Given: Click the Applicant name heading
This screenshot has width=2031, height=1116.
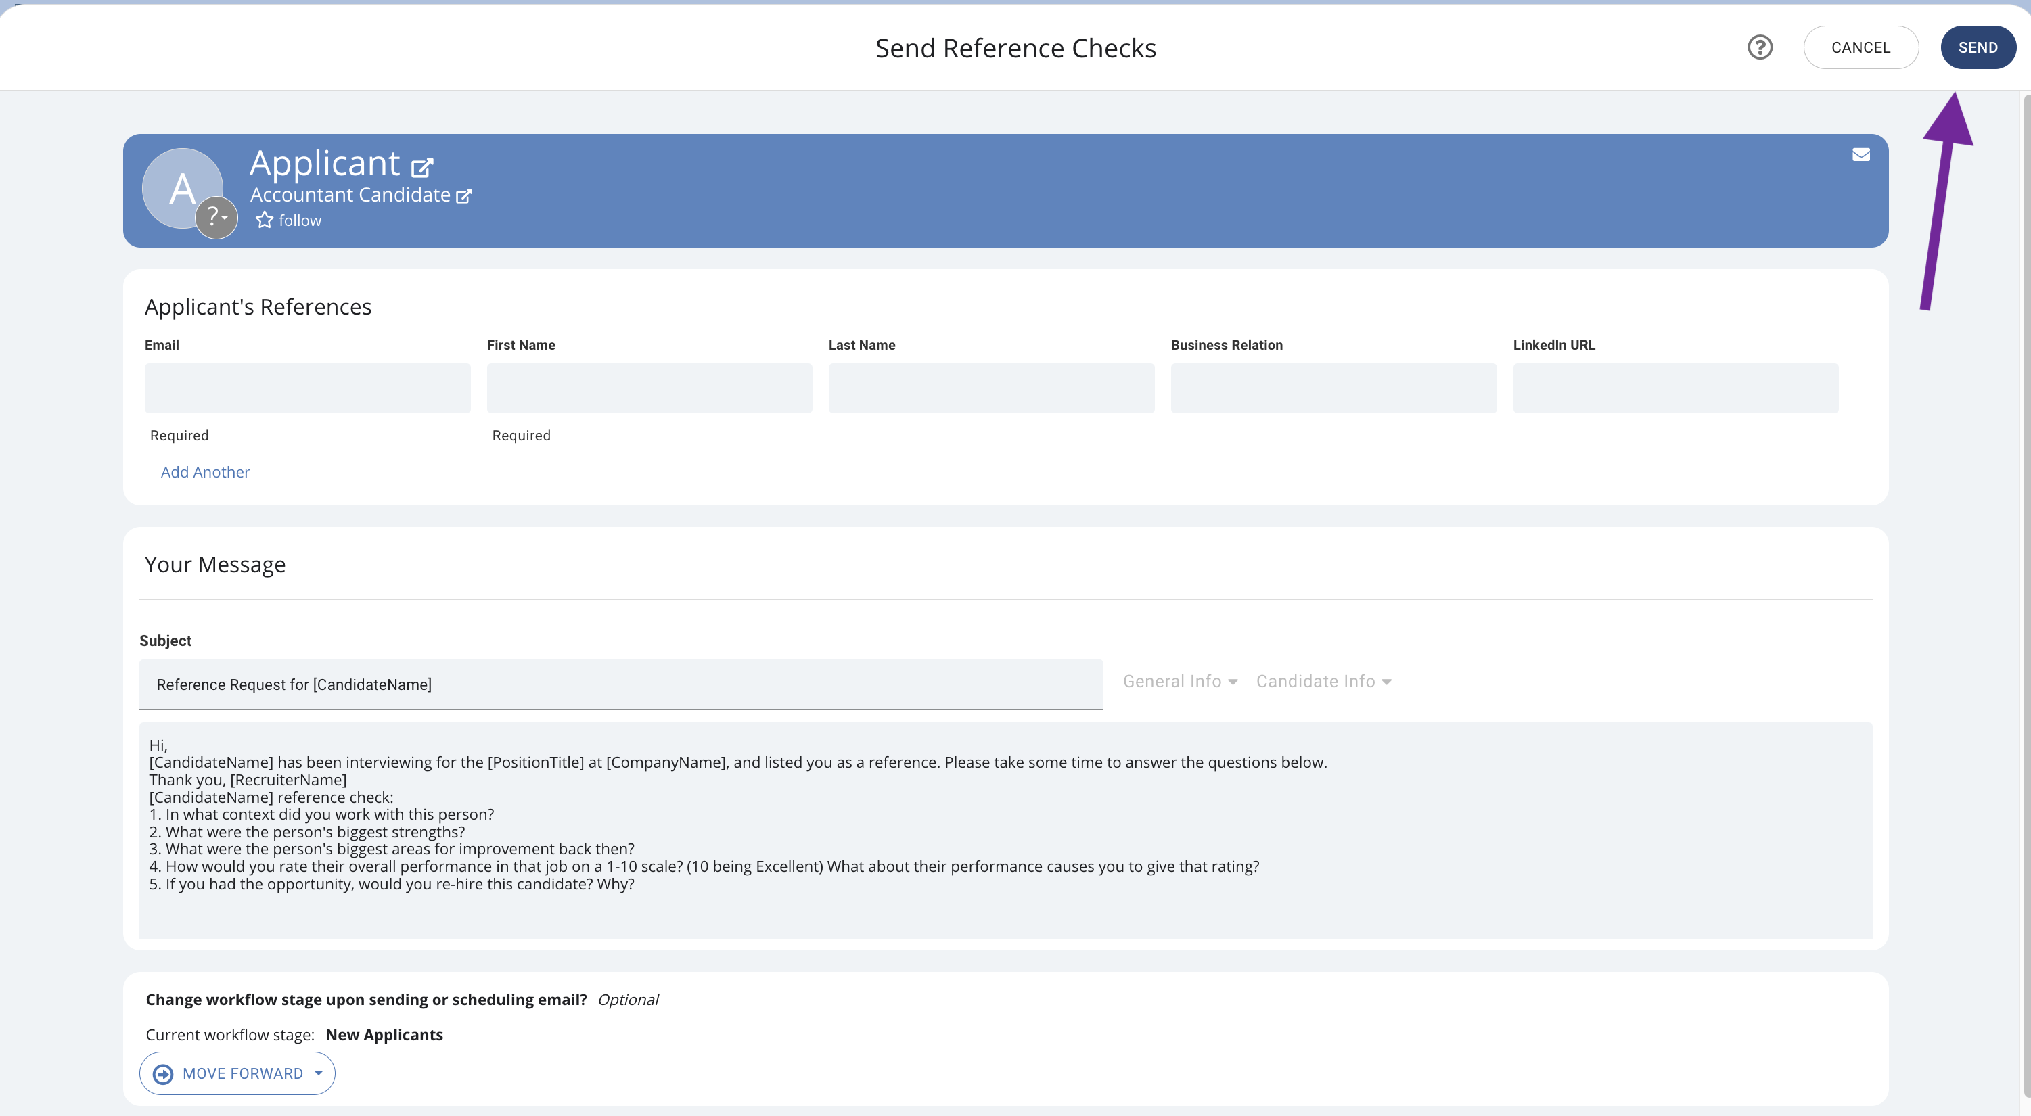Looking at the screenshot, I should (325, 163).
